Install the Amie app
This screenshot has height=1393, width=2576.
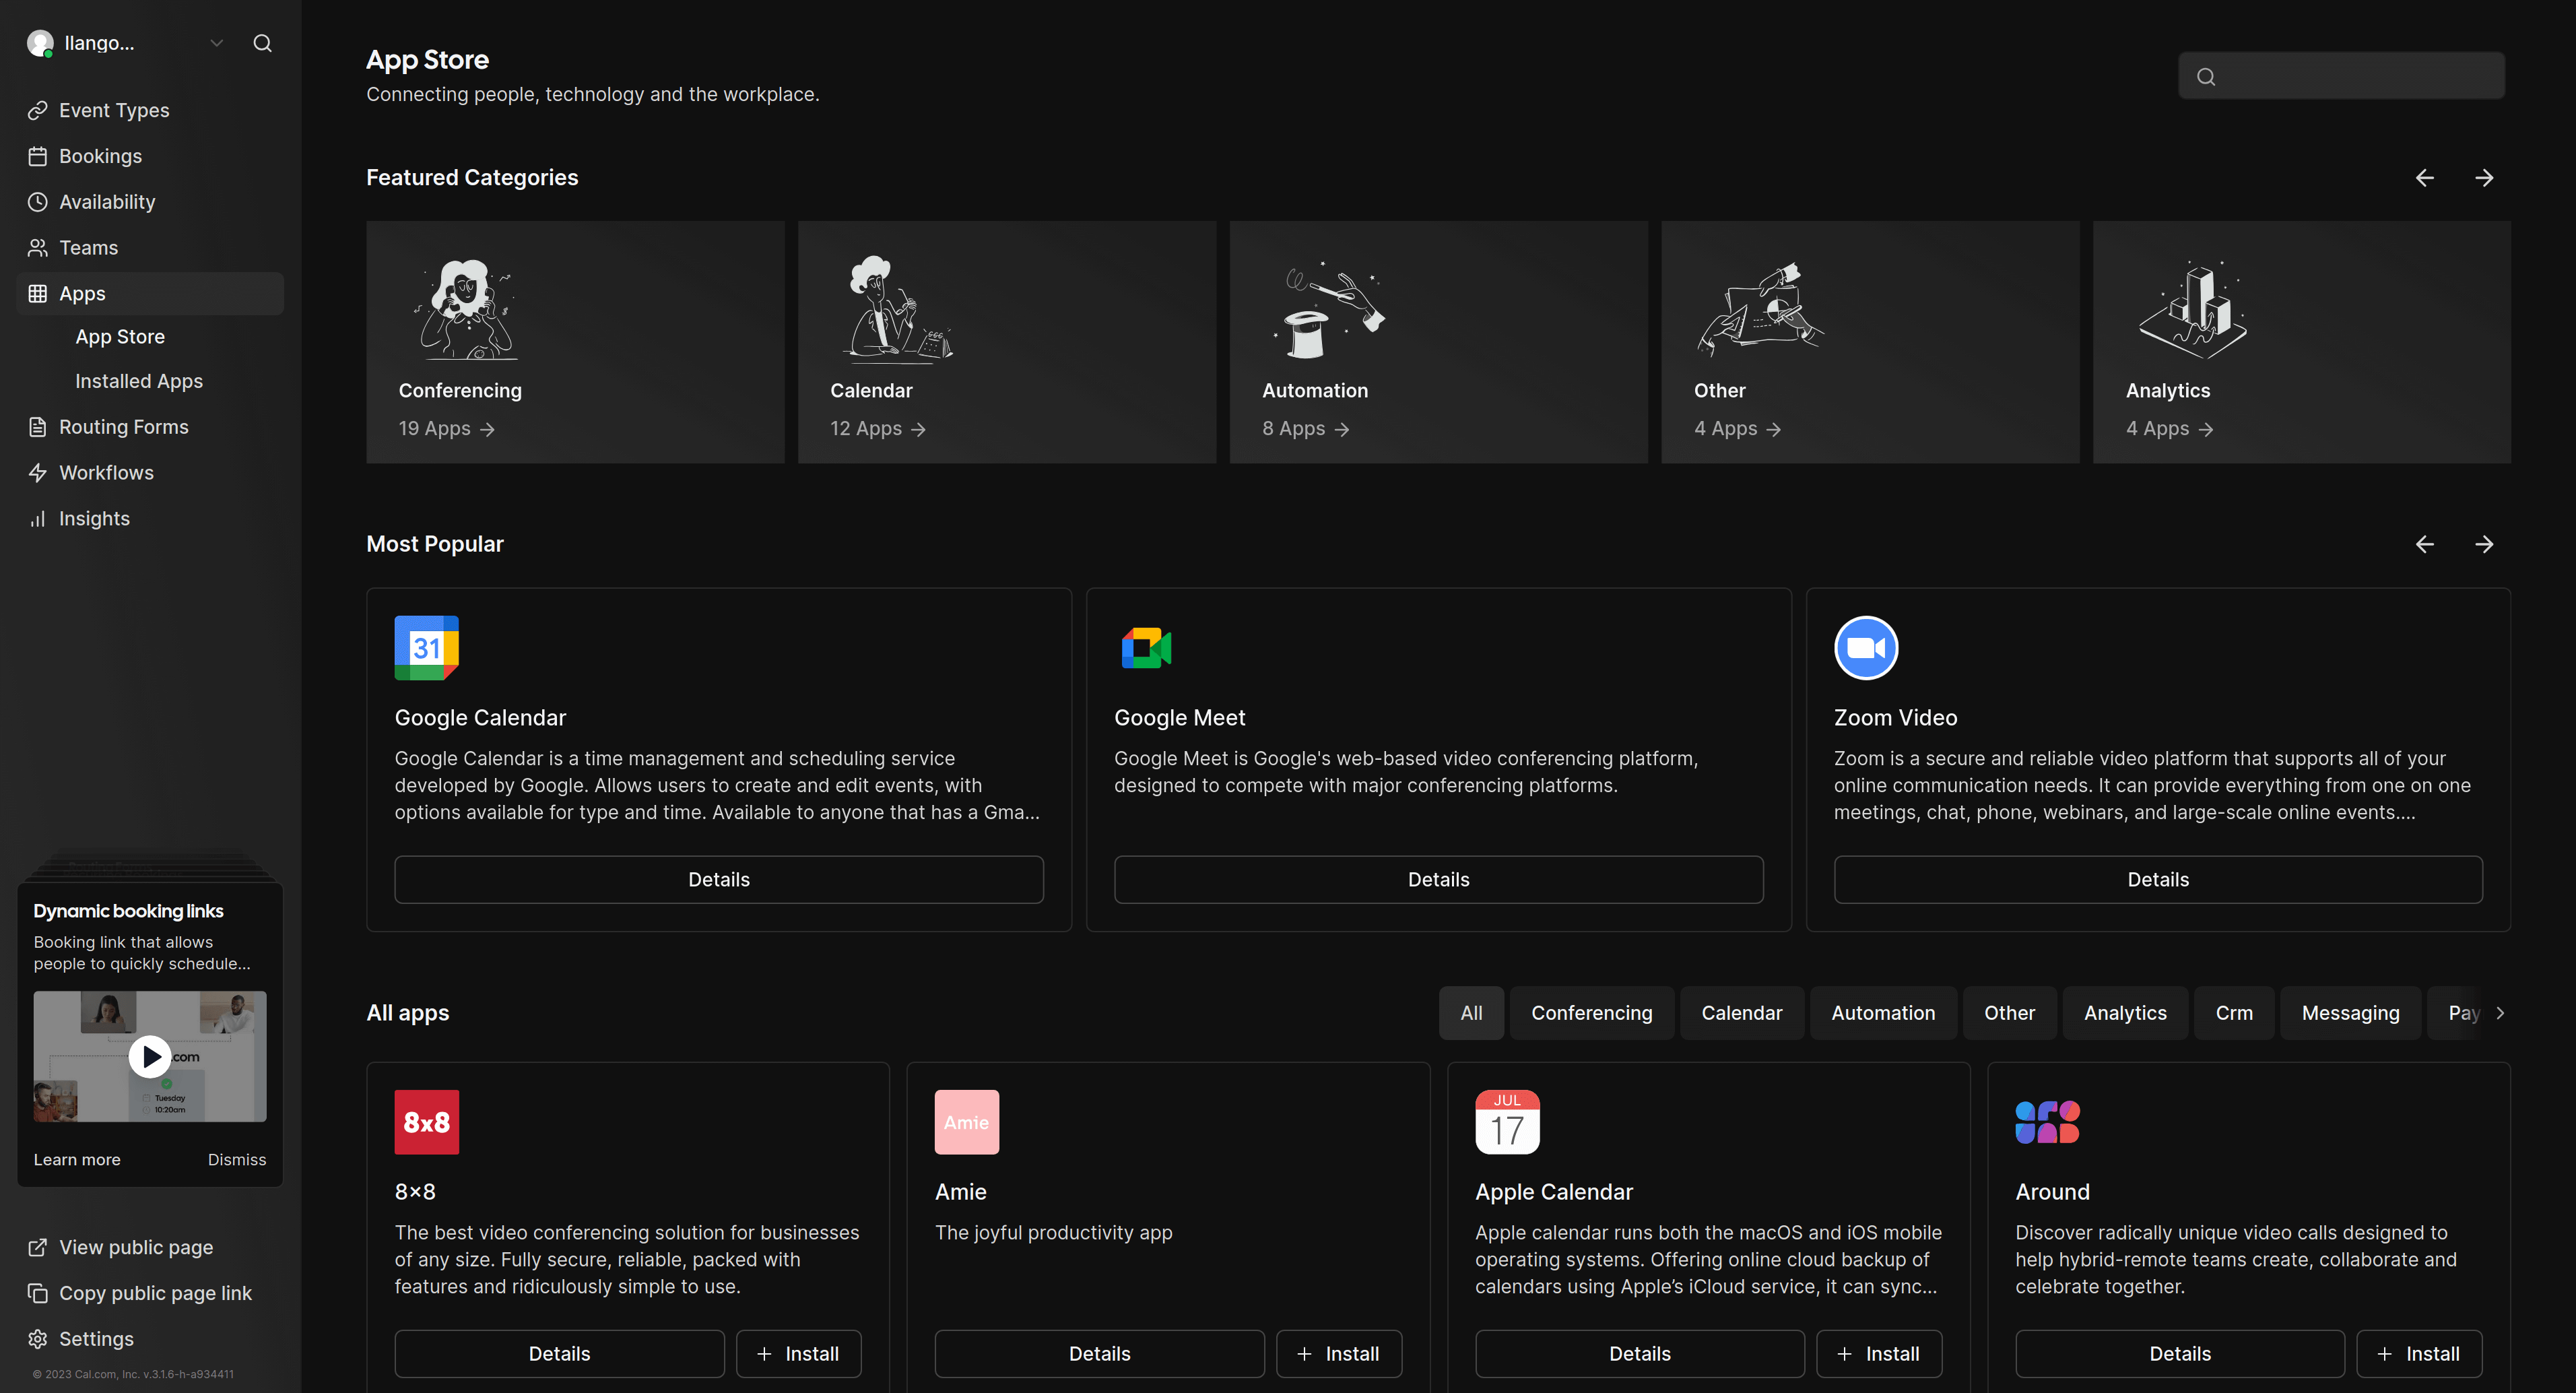coord(1339,1354)
